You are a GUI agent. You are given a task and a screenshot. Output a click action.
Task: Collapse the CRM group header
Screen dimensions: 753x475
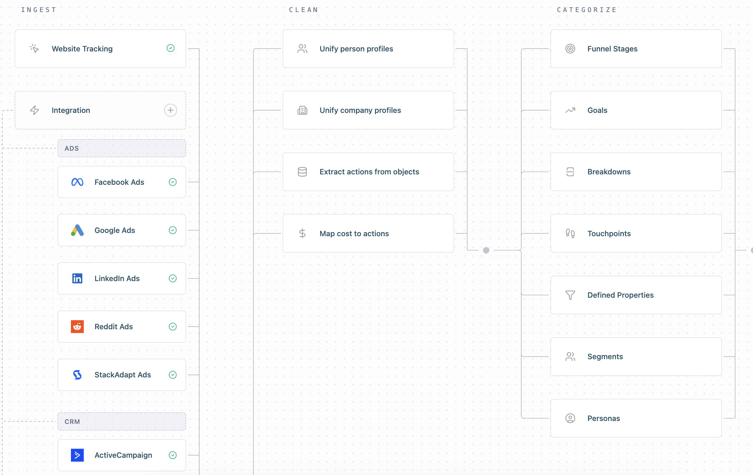click(x=122, y=422)
